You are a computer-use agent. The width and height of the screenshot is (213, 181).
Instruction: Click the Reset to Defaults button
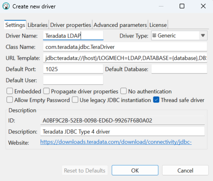(85, 170)
